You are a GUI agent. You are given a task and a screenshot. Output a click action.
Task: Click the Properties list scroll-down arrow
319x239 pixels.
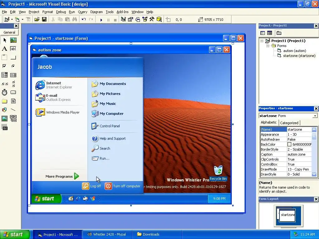pyautogui.click(x=314, y=174)
